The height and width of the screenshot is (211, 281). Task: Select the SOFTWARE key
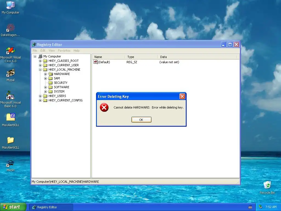pos(61,87)
